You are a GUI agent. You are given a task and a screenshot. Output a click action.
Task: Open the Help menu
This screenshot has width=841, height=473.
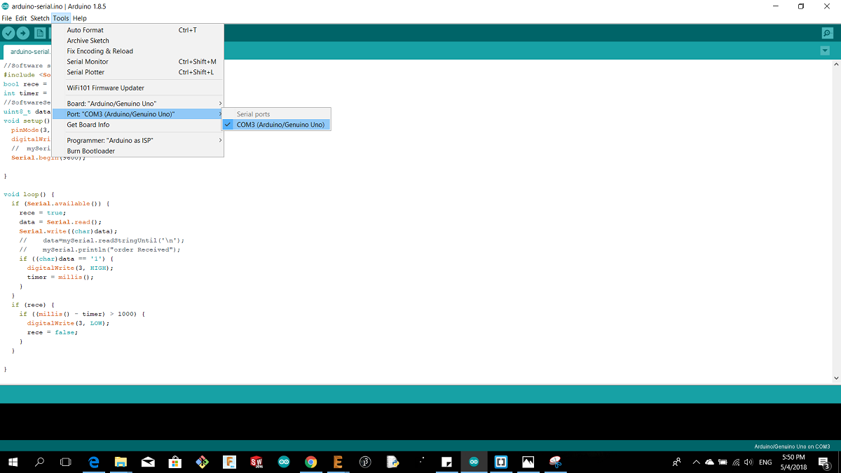[80, 18]
